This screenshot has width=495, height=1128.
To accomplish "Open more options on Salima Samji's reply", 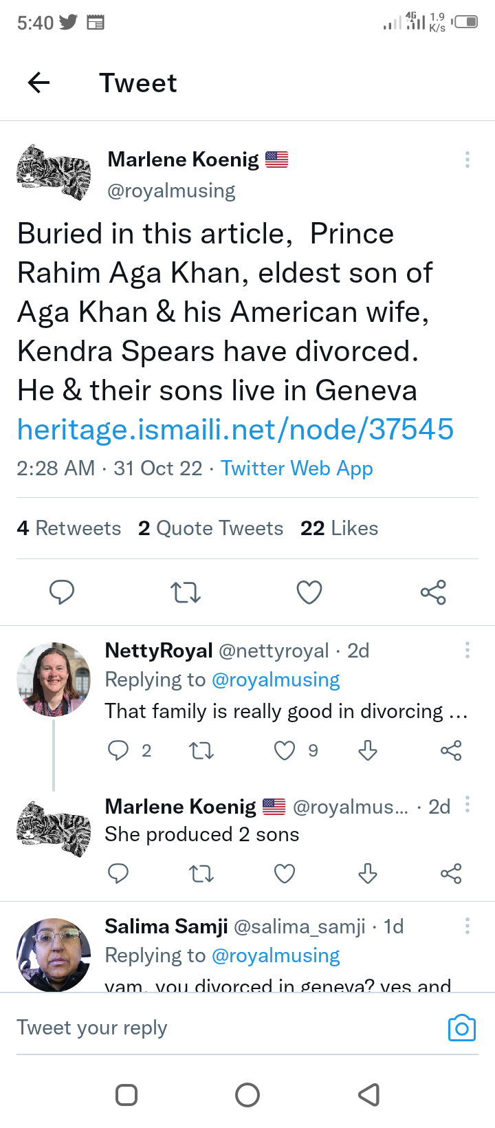I will 467,926.
